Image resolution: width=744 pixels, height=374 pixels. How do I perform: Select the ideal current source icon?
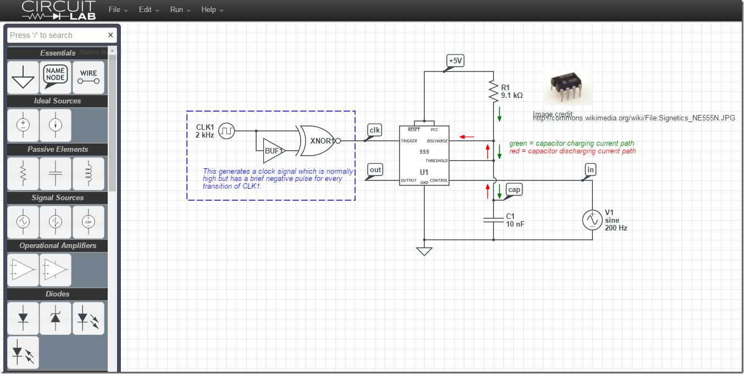[55, 125]
